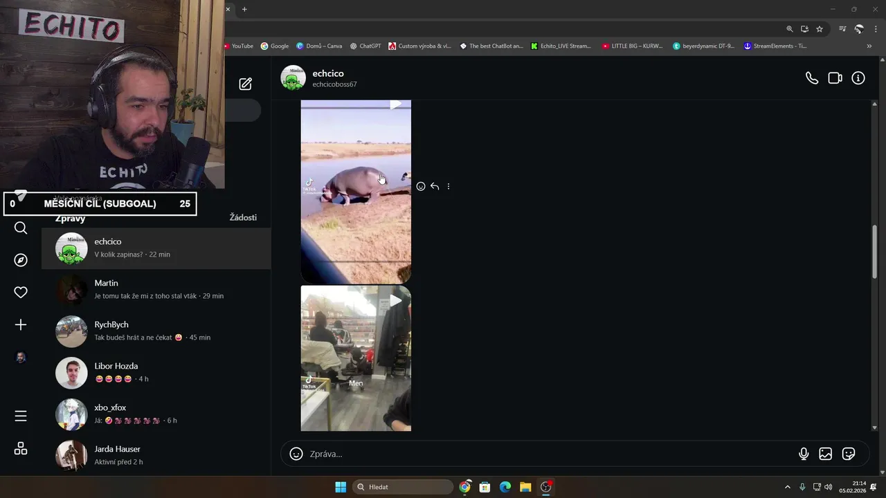This screenshot has height=498, width=886.
Task: Open the LITTLE BIG – KURW bookmark
Action: [632, 46]
